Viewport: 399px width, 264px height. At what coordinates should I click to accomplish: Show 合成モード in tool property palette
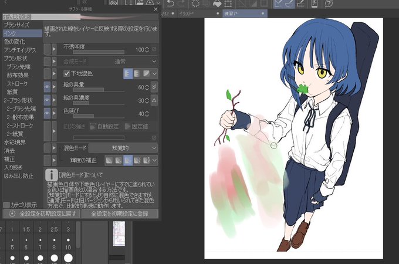[47, 61]
